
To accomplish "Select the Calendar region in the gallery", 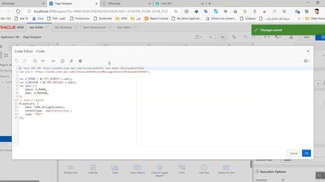I will (93, 169).
